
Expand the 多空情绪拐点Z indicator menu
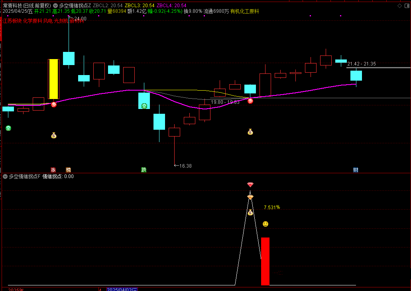pos(55,6)
